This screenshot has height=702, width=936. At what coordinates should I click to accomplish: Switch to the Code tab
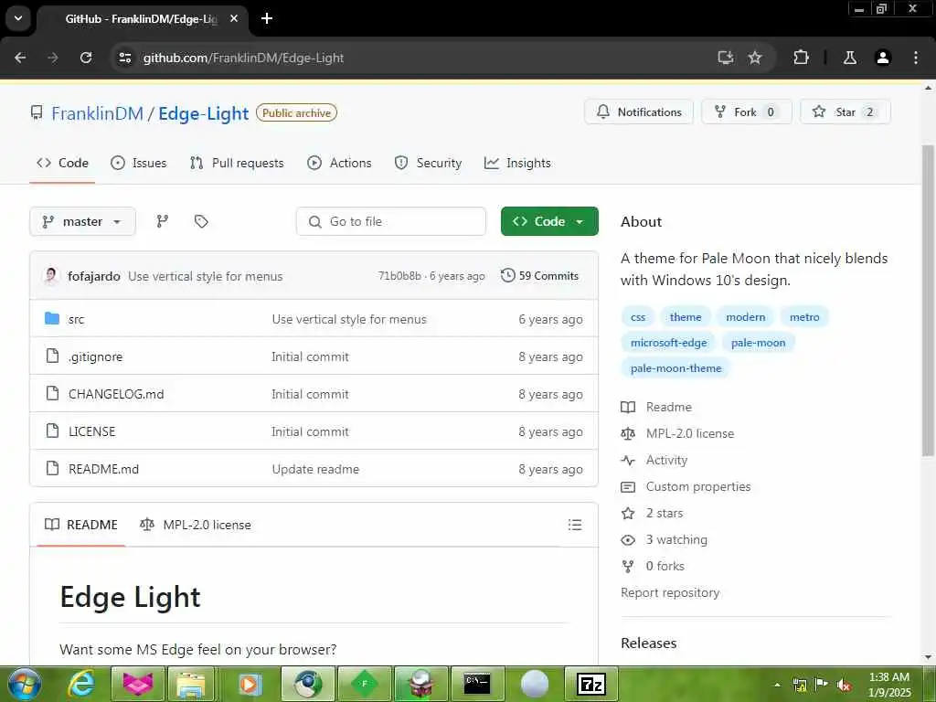pos(62,163)
